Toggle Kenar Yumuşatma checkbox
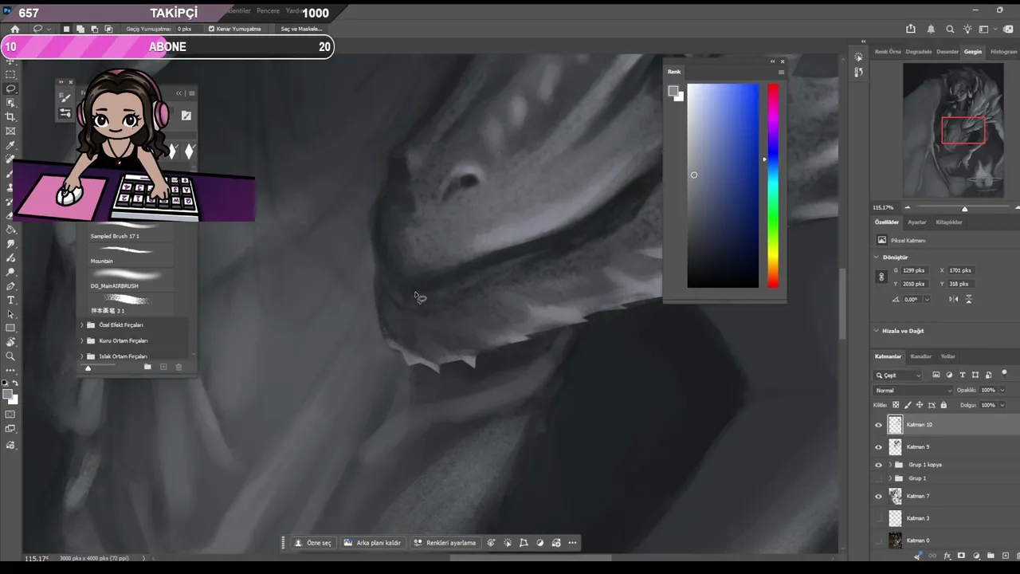 [x=211, y=29]
